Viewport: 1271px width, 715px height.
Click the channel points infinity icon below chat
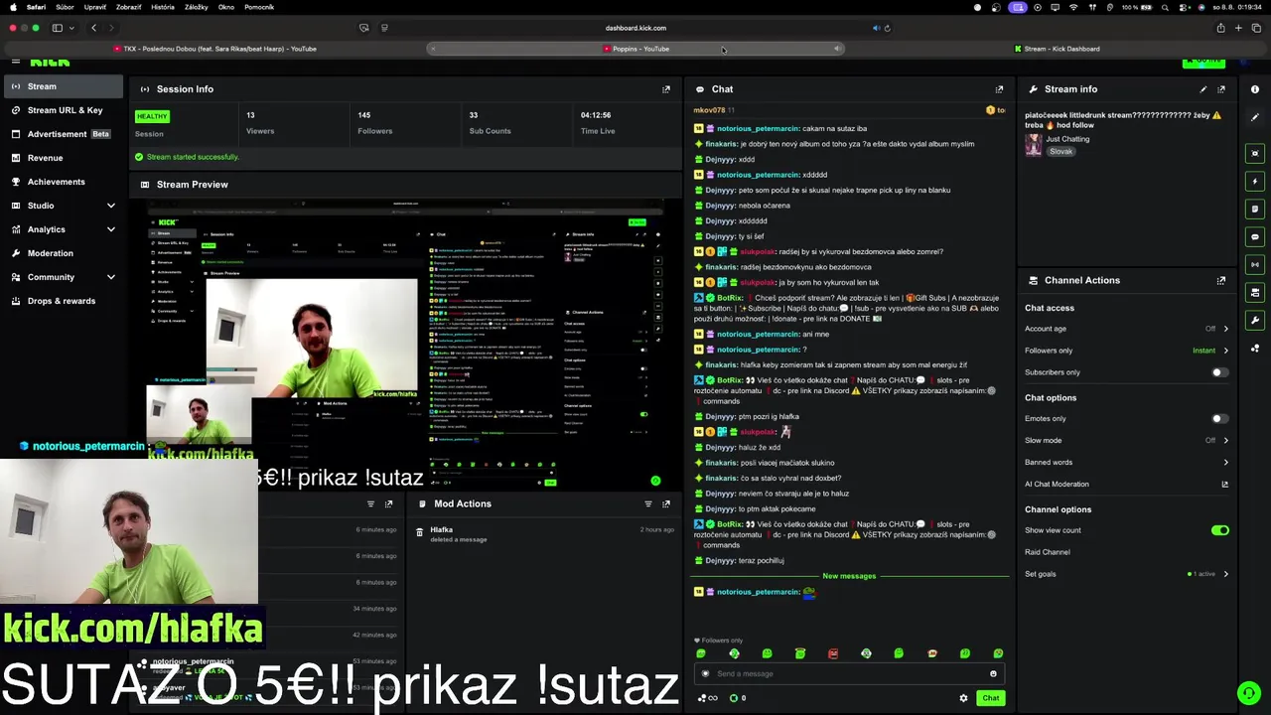[x=708, y=698]
